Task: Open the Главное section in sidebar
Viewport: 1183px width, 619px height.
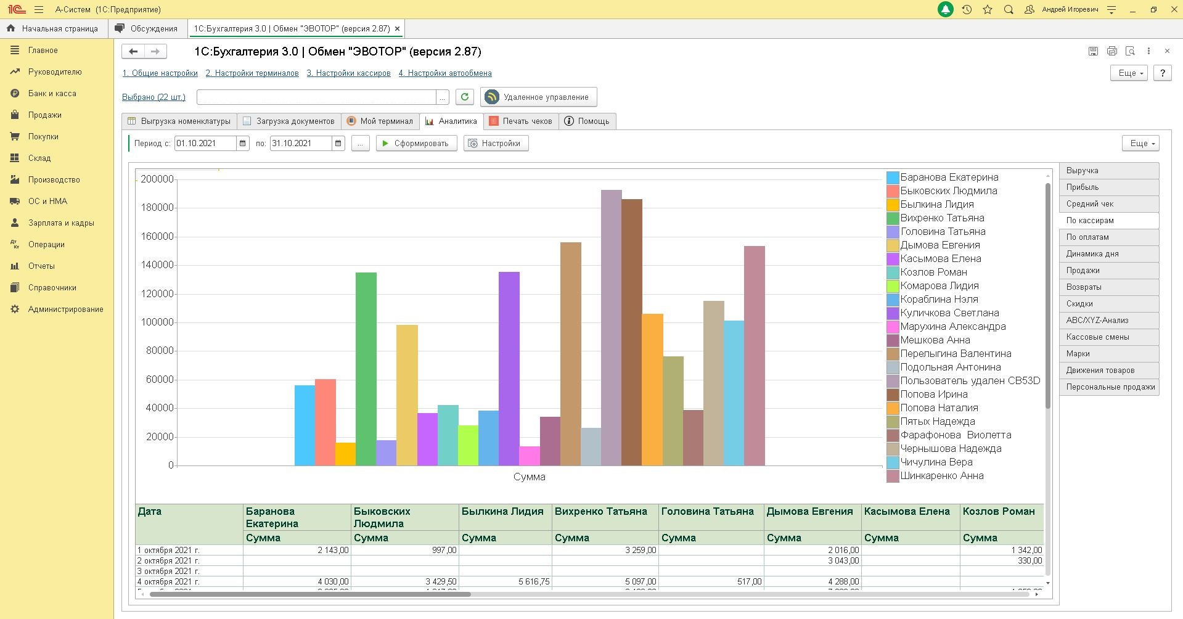Action: coord(57,50)
